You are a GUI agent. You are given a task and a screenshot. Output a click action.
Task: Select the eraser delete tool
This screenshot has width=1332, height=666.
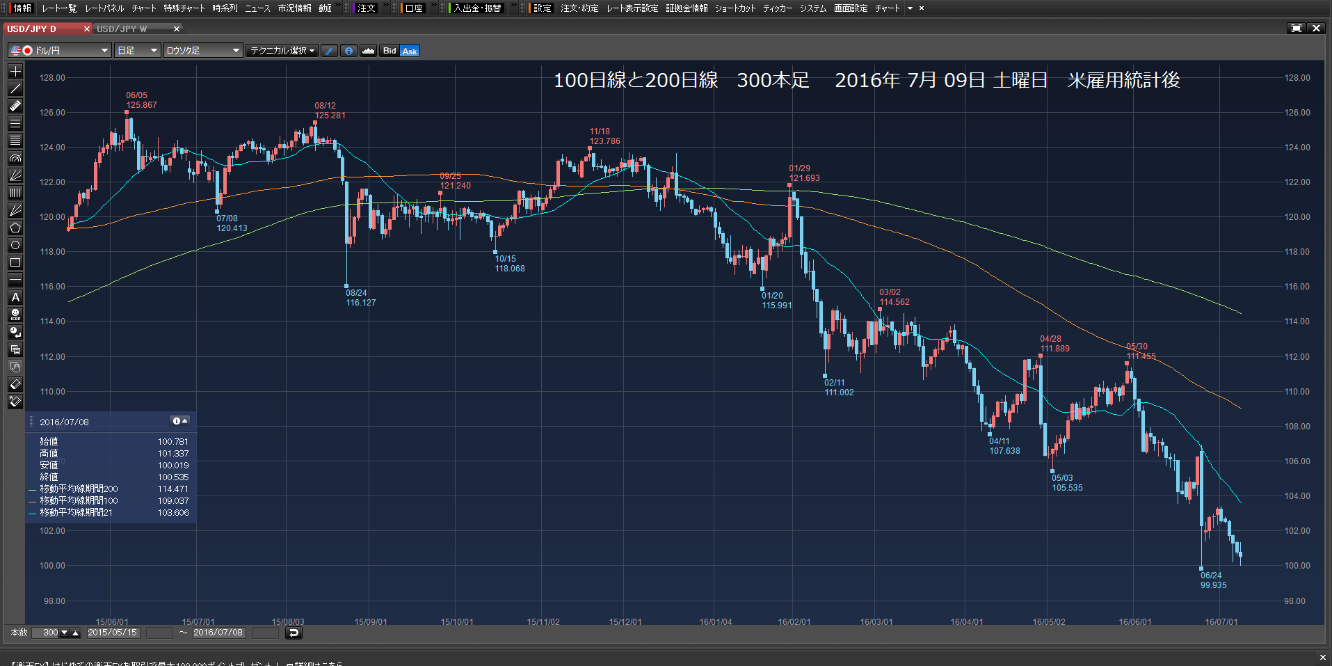[x=15, y=384]
